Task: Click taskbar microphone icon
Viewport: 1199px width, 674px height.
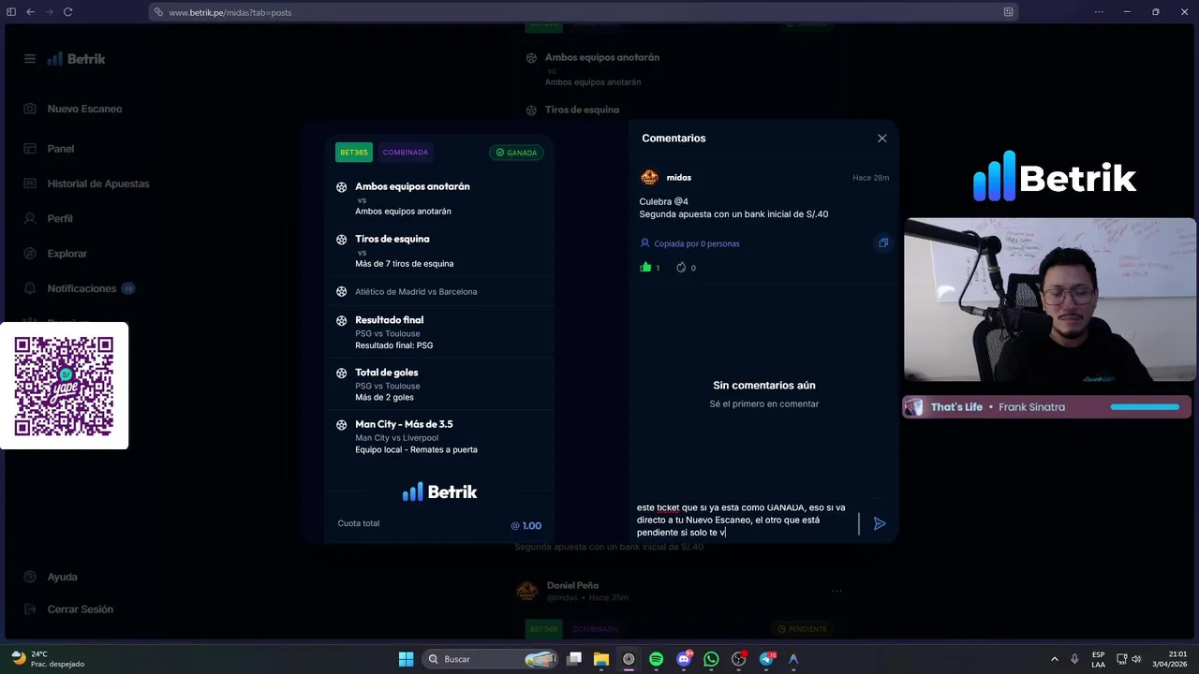Action: [x=1074, y=659]
